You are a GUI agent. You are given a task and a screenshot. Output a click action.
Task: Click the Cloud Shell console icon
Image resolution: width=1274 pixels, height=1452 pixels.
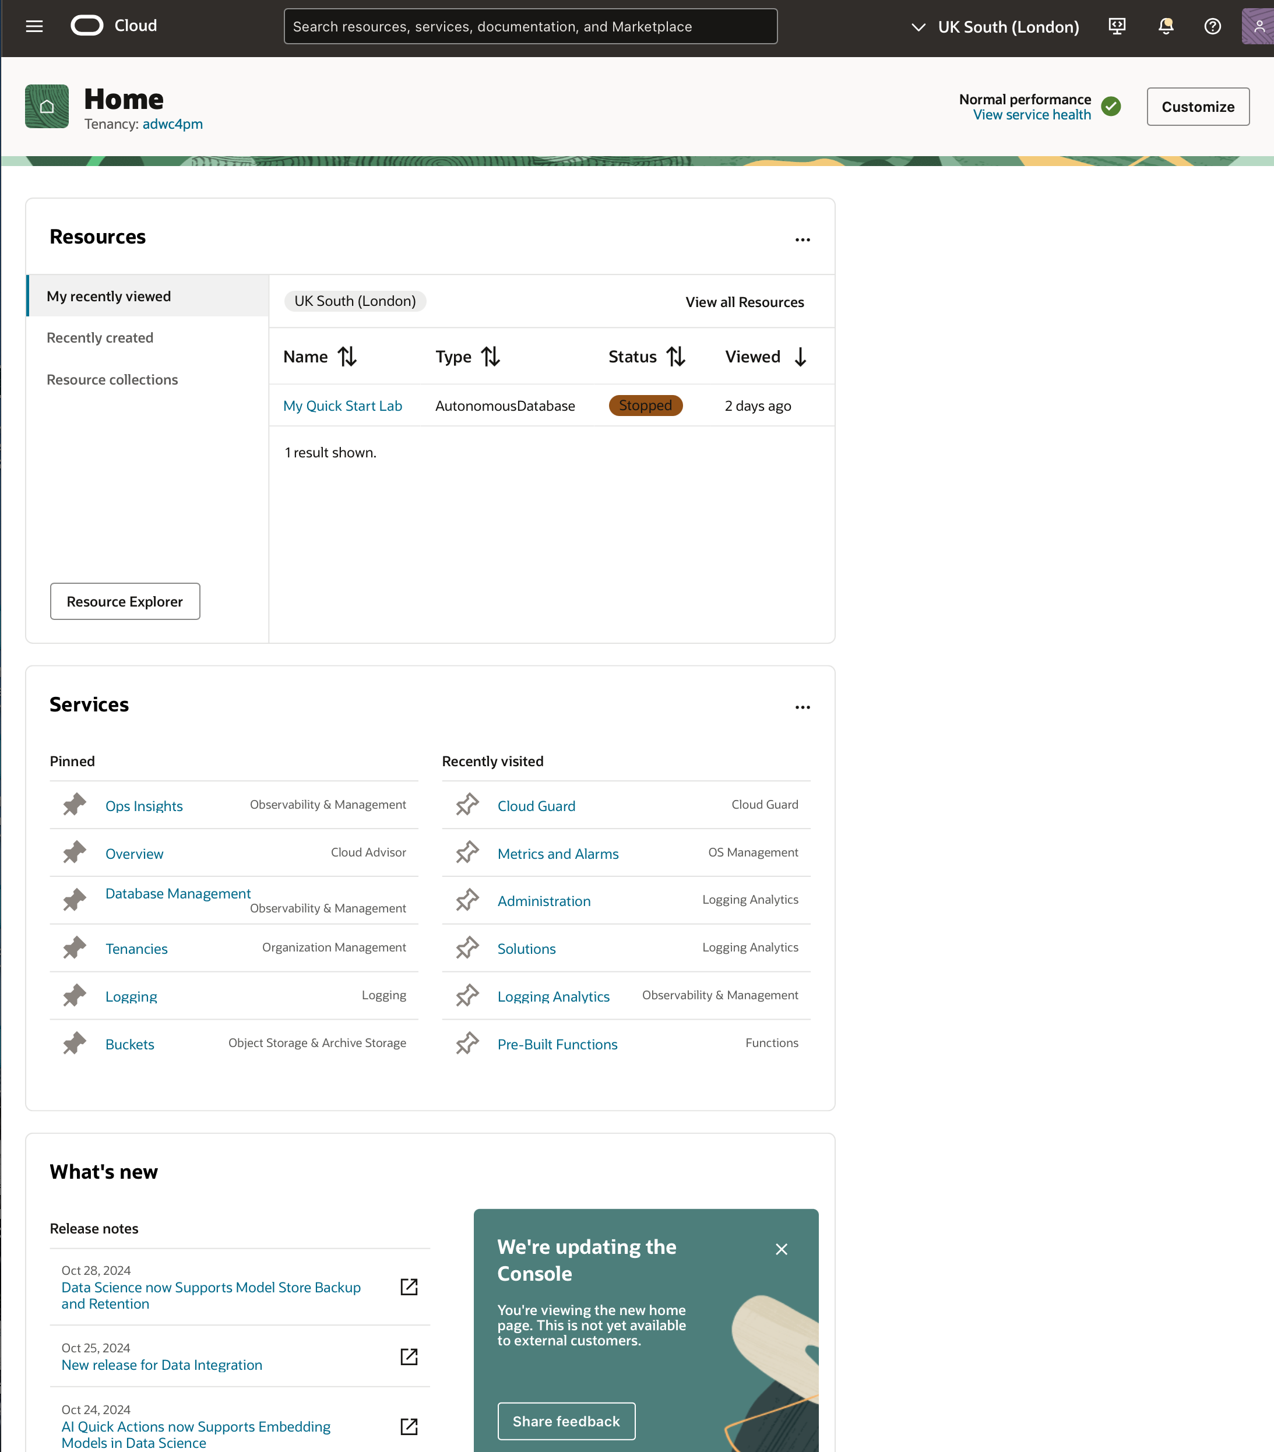[1116, 26]
